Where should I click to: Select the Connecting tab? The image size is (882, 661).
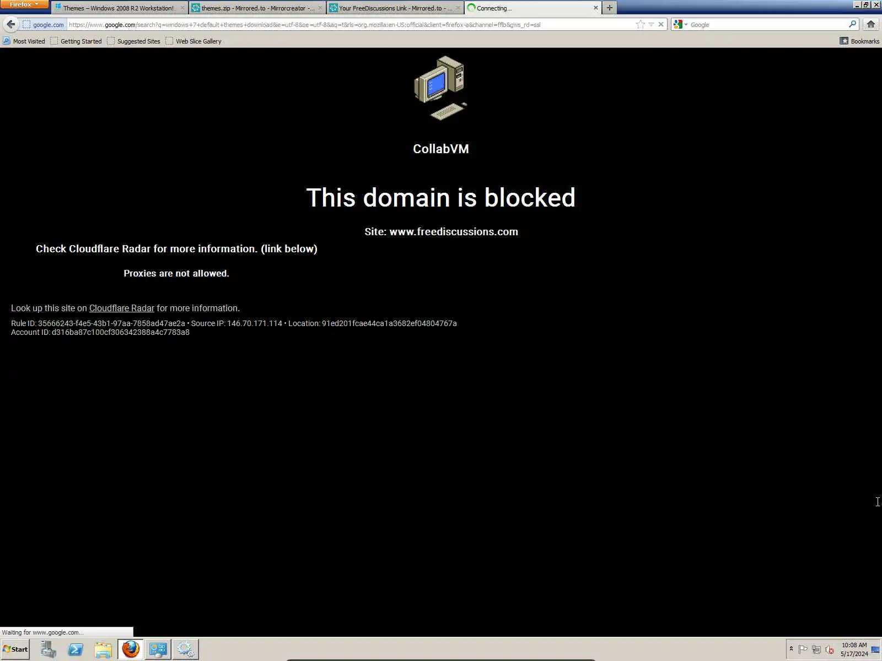(533, 8)
